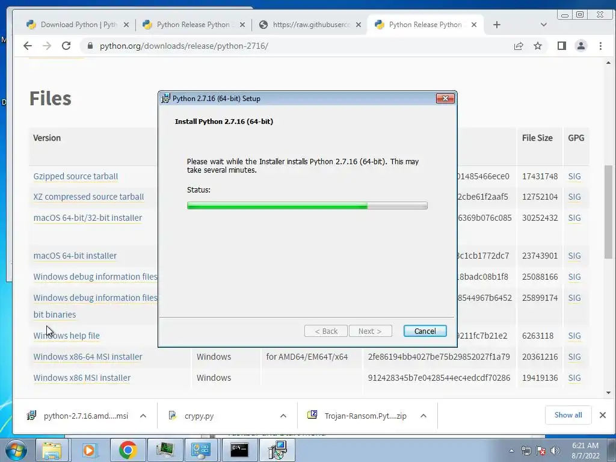Open Windows Media Player from taskbar
Viewport: 616px width, 462px height.
89,450
